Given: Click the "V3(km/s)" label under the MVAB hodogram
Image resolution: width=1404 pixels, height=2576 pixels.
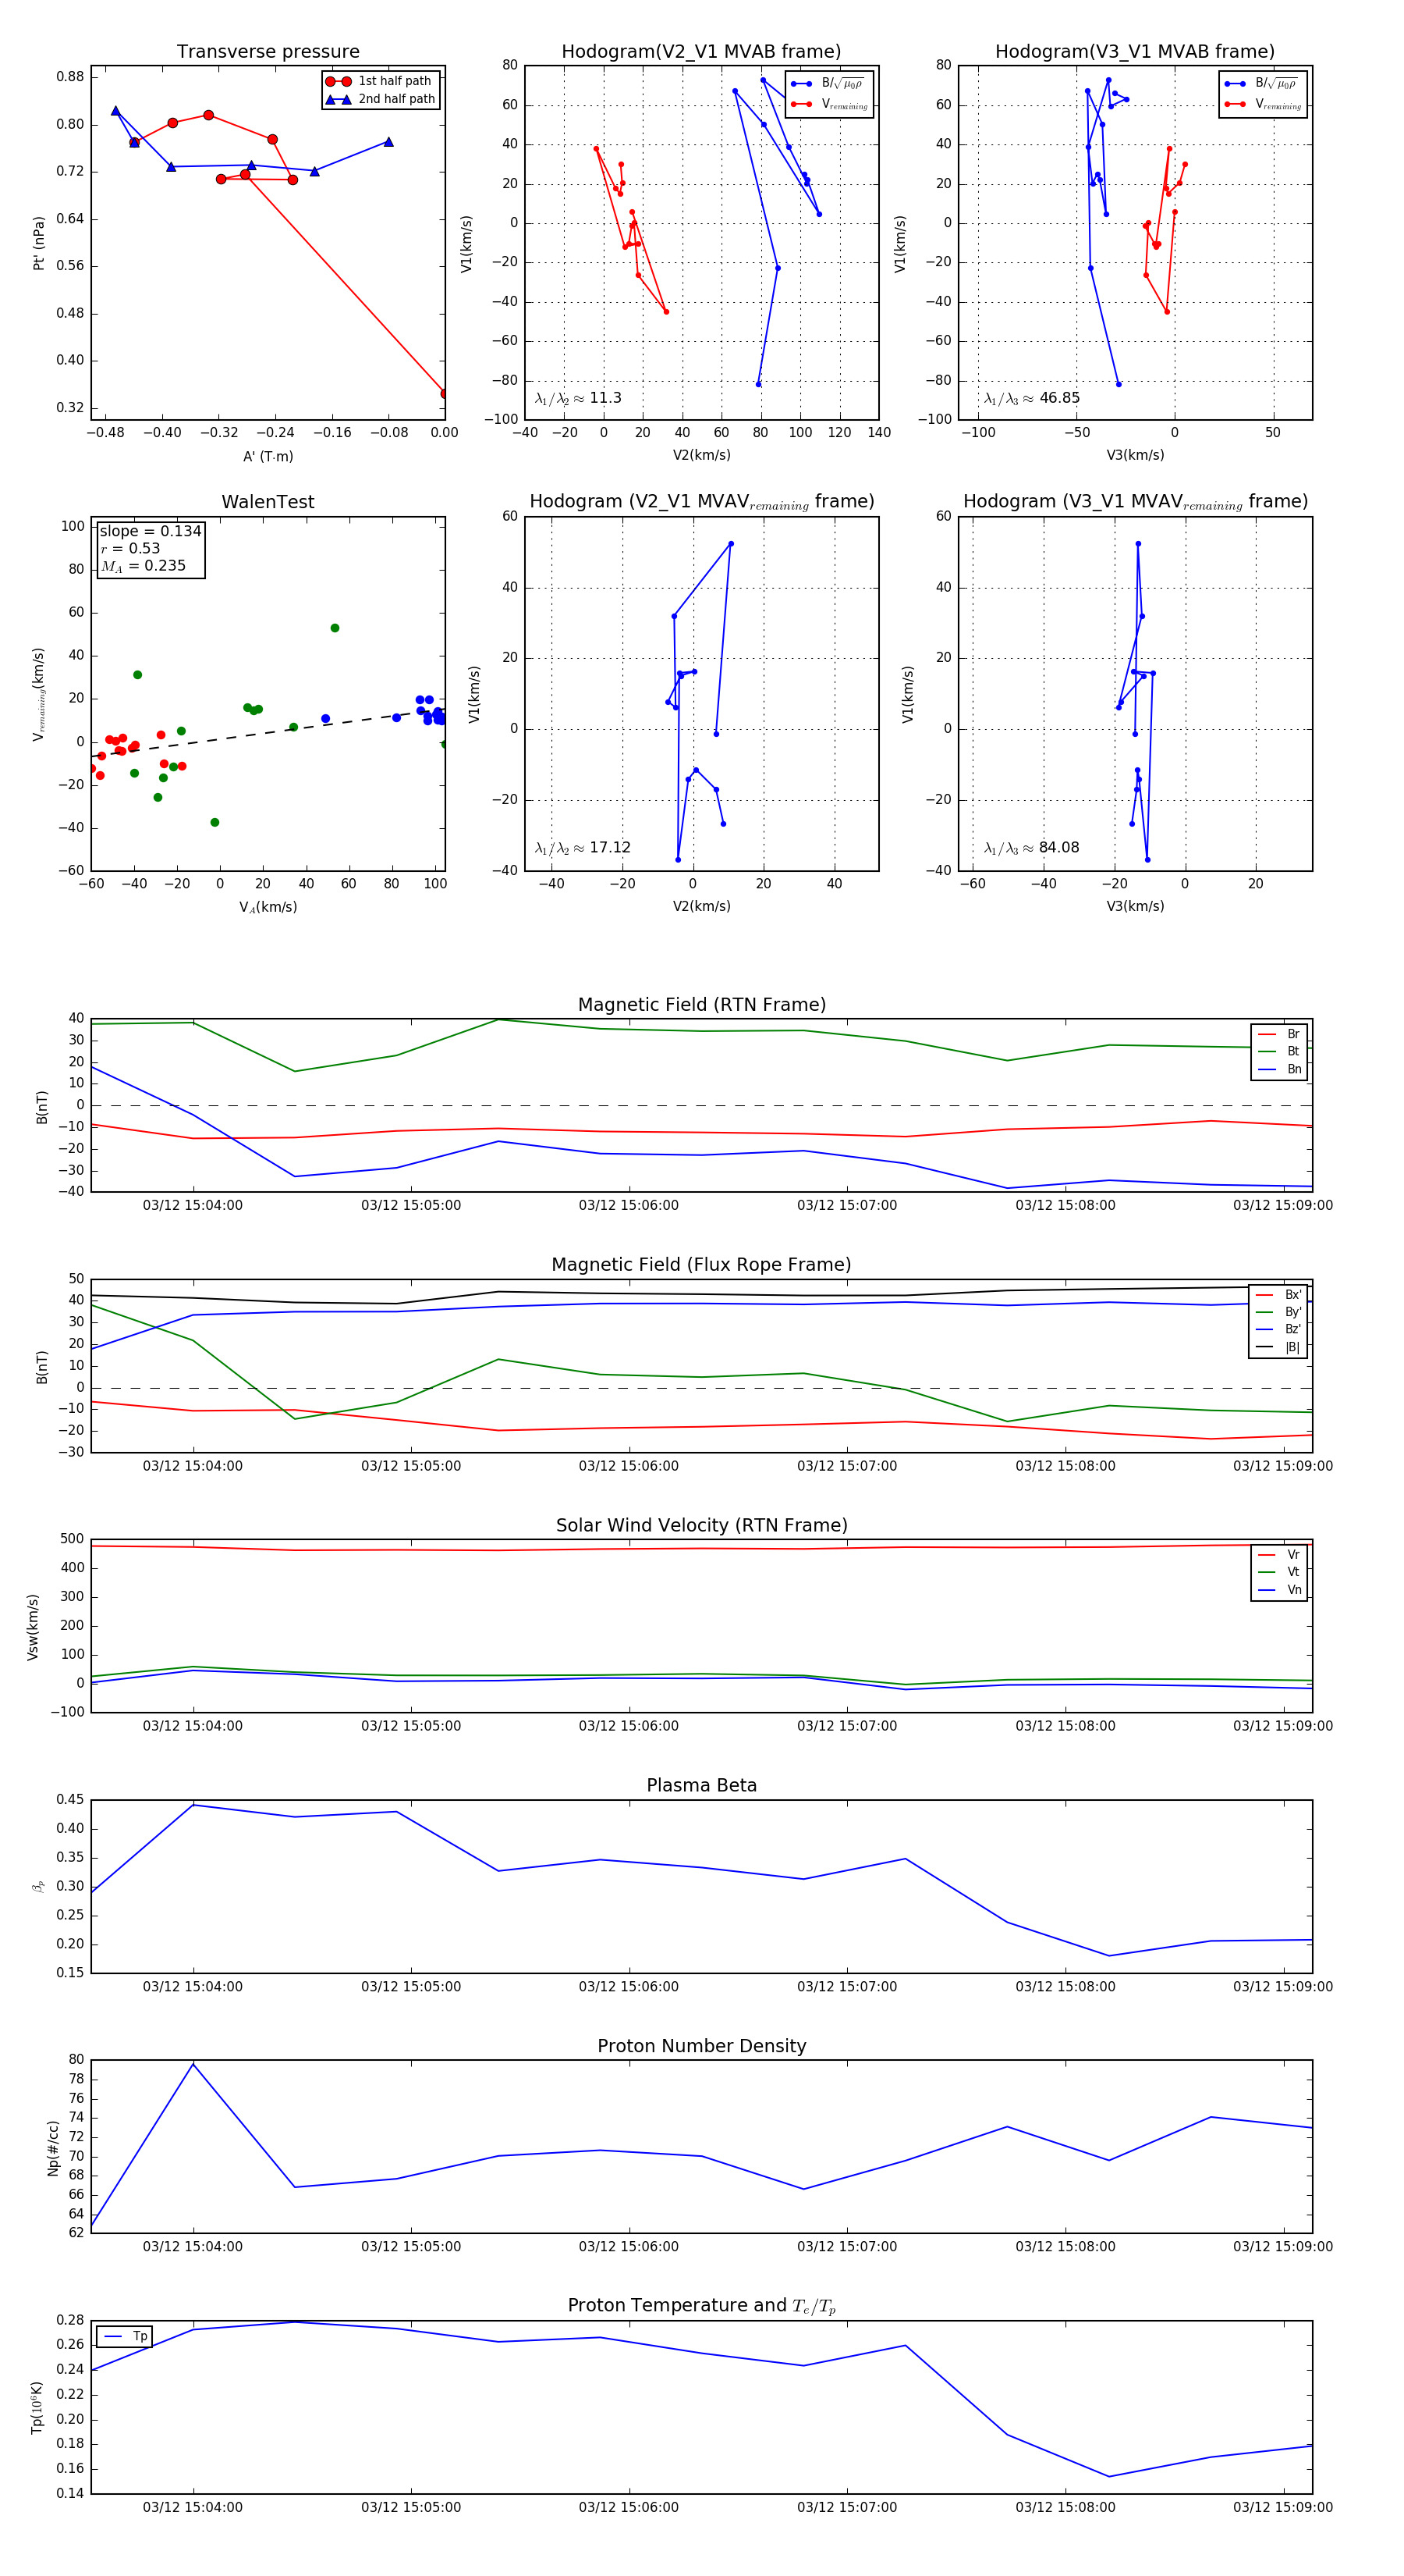Looking at the screenshot, I should [1135, 455].
